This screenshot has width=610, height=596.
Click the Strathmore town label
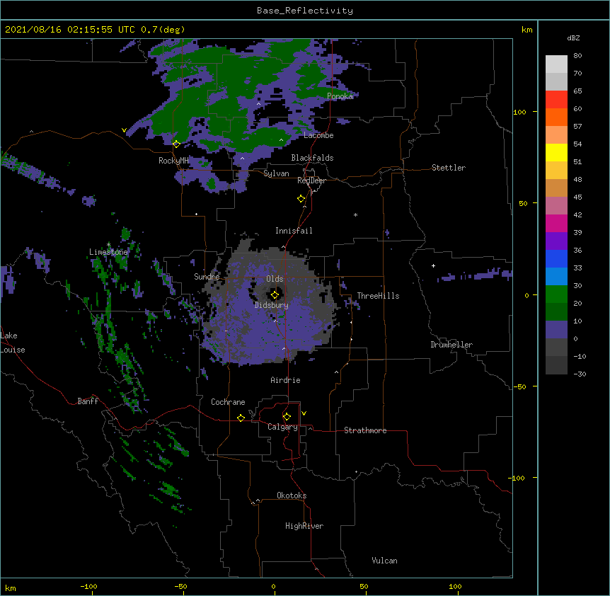[365, 430]
